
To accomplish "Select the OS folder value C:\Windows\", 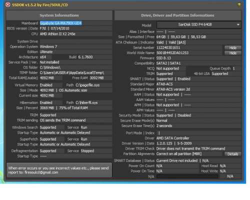I will coord(50,67).
